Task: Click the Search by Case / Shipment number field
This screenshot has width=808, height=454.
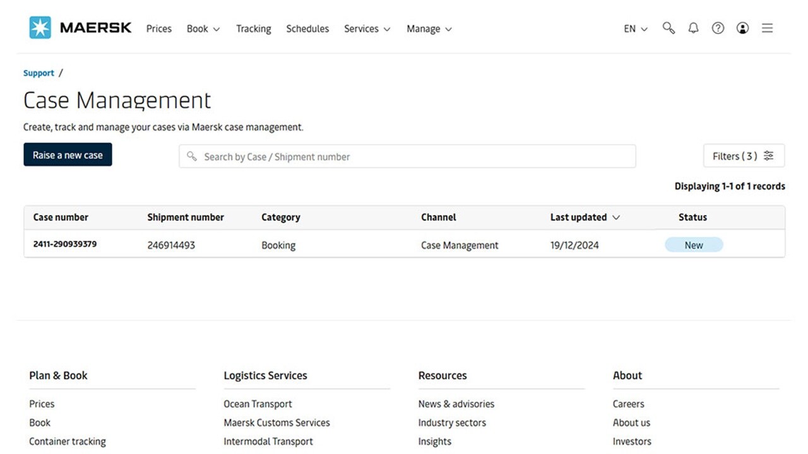Action: 410,156
